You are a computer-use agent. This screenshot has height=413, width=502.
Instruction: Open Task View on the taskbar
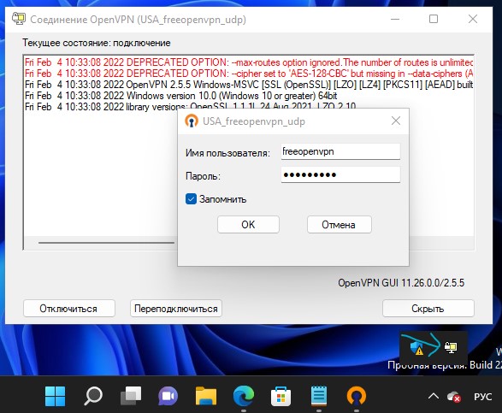tap(131, 396)
